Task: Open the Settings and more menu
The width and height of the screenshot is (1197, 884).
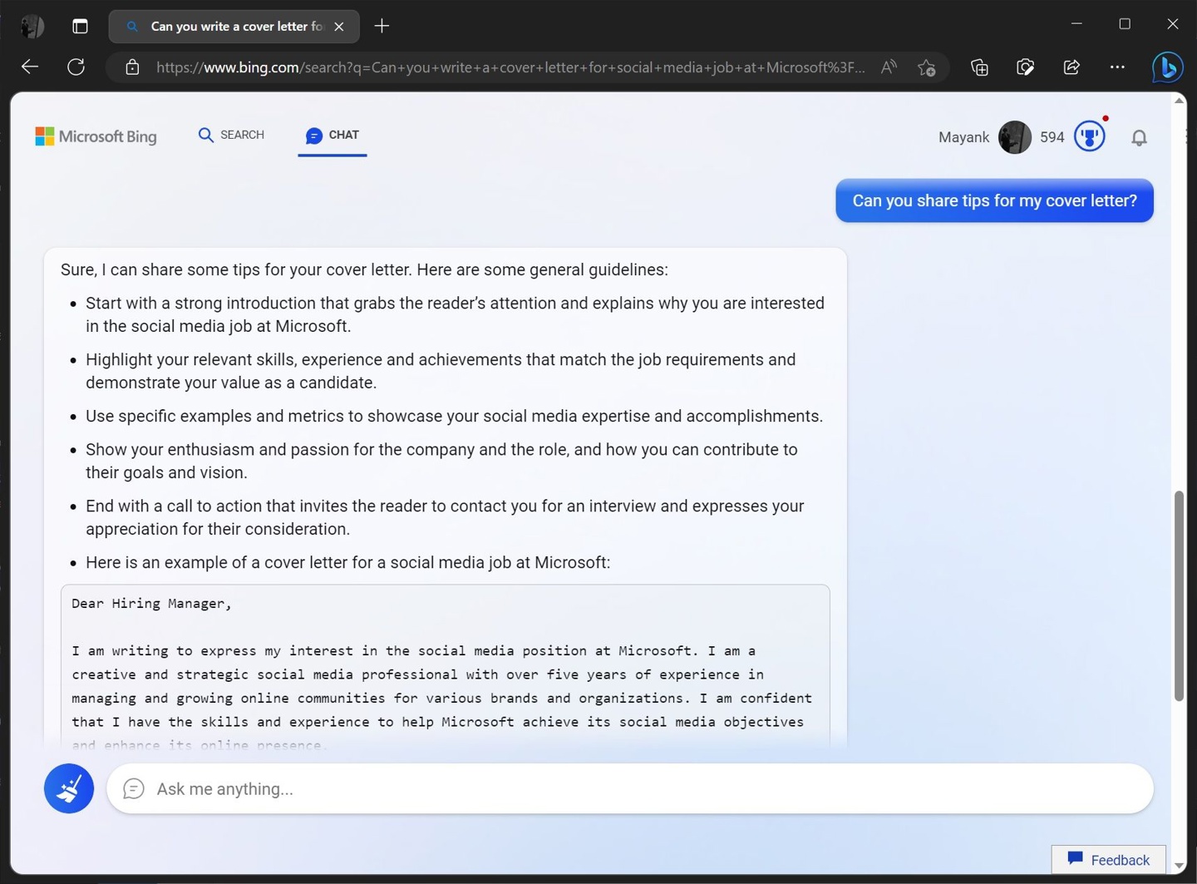Action: [1117, 67]
